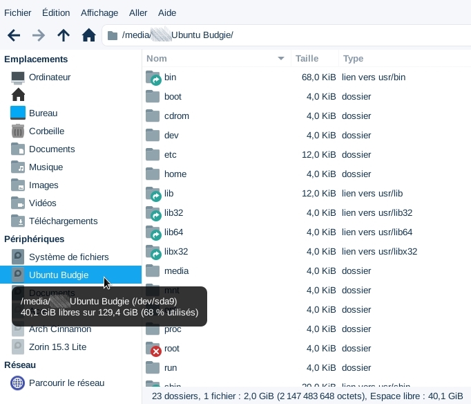The width and height of the screenshot is (471, 404).
Task: Open the Aide menu
Action: point(166,12)
